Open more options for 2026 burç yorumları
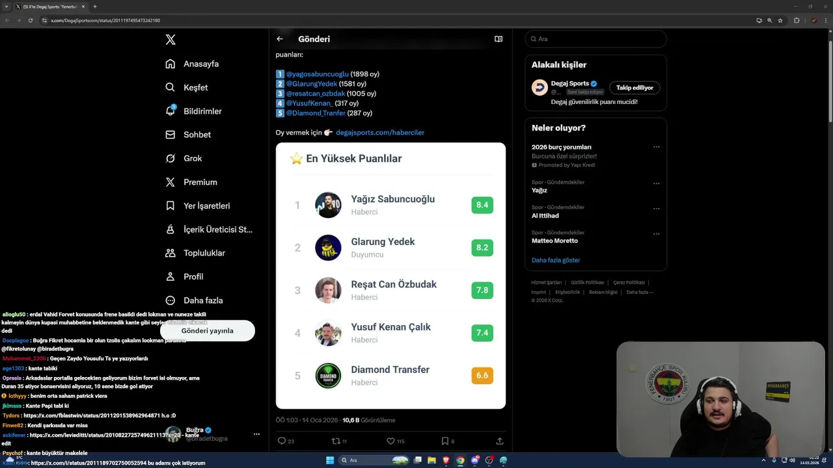 (x=656, y=147)
